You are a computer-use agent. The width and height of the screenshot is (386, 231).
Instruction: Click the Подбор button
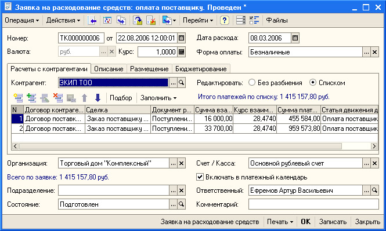tap(121, 98)
